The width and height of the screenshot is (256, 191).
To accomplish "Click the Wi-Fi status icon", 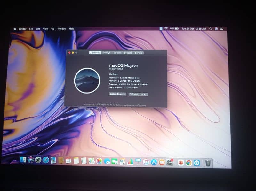I will [x=166, y=29].
